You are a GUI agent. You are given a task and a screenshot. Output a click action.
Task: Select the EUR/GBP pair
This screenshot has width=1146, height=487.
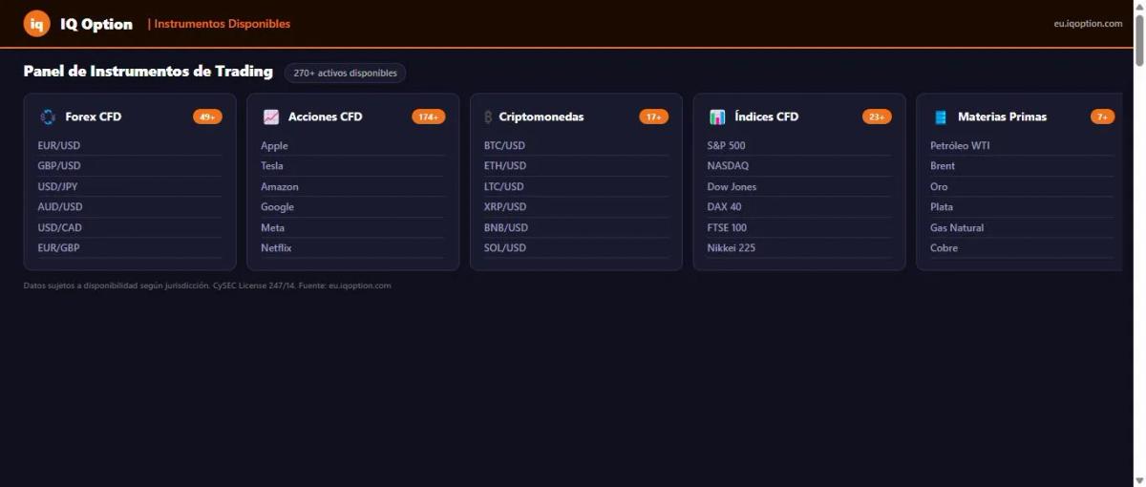(x=130, y=247)
